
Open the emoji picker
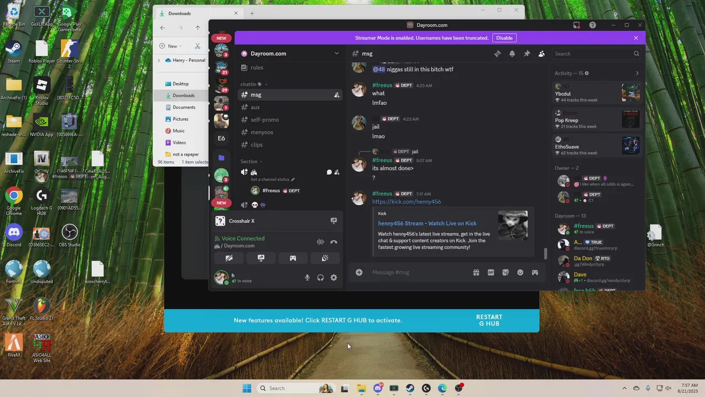[x=520, y=272]
